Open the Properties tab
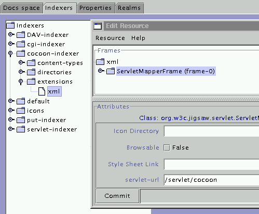Viewport: 259px width, 214px height. [x=96, y=8]
